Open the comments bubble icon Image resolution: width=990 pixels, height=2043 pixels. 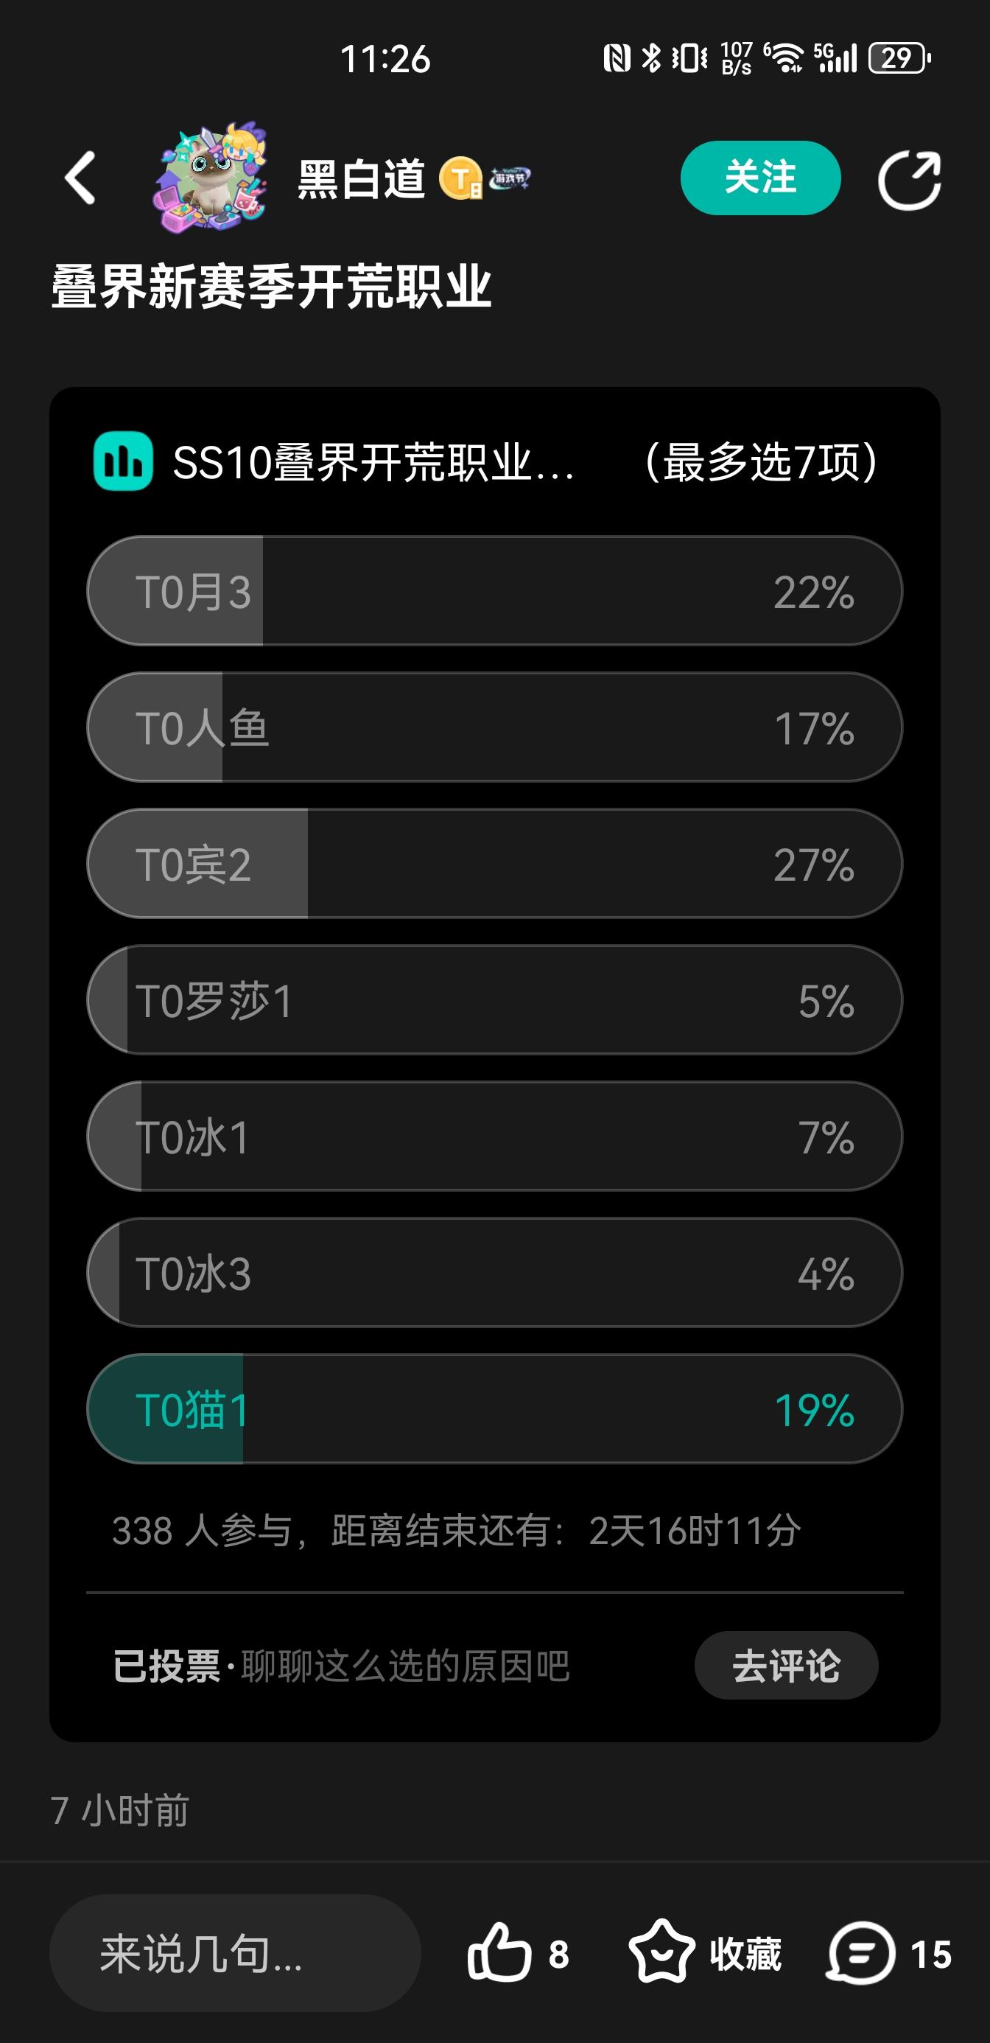tap(861, 1952)
